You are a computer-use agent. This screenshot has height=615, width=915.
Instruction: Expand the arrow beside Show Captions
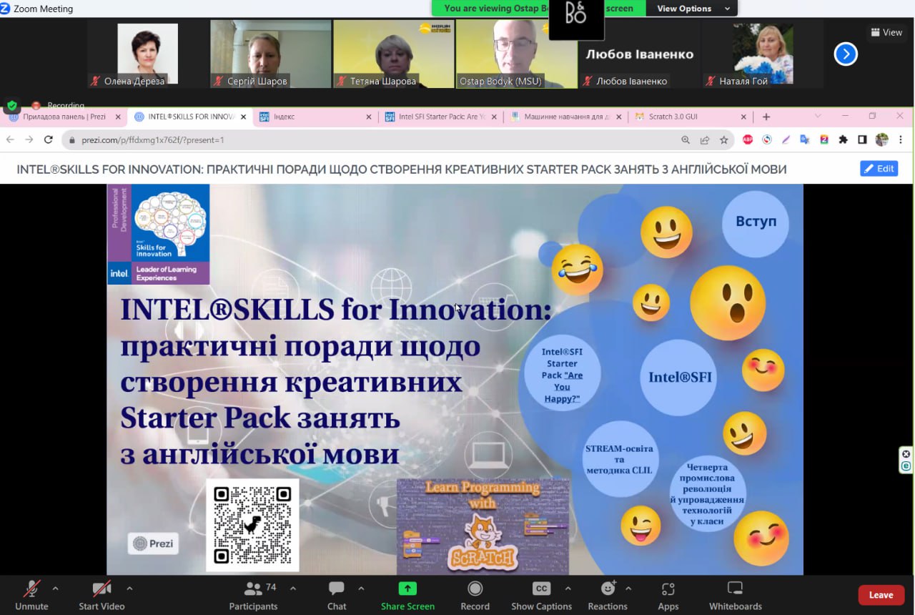[x=568, y=589]
